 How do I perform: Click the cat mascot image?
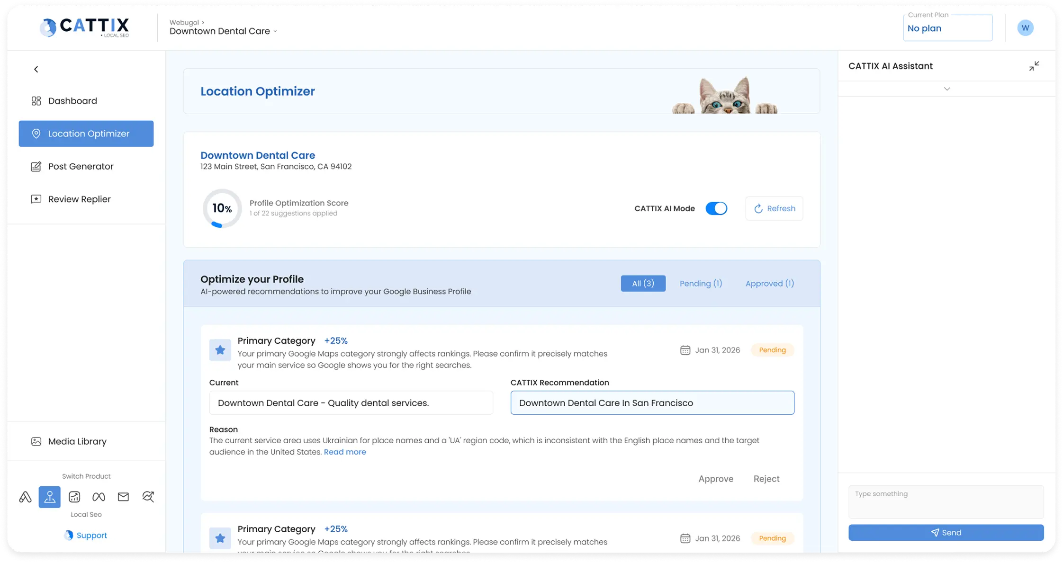724,95
